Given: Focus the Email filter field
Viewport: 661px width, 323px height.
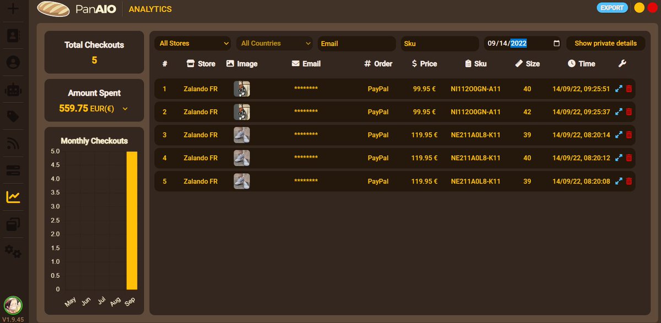Looking at the screenshot, I should [x=356, y=43].
